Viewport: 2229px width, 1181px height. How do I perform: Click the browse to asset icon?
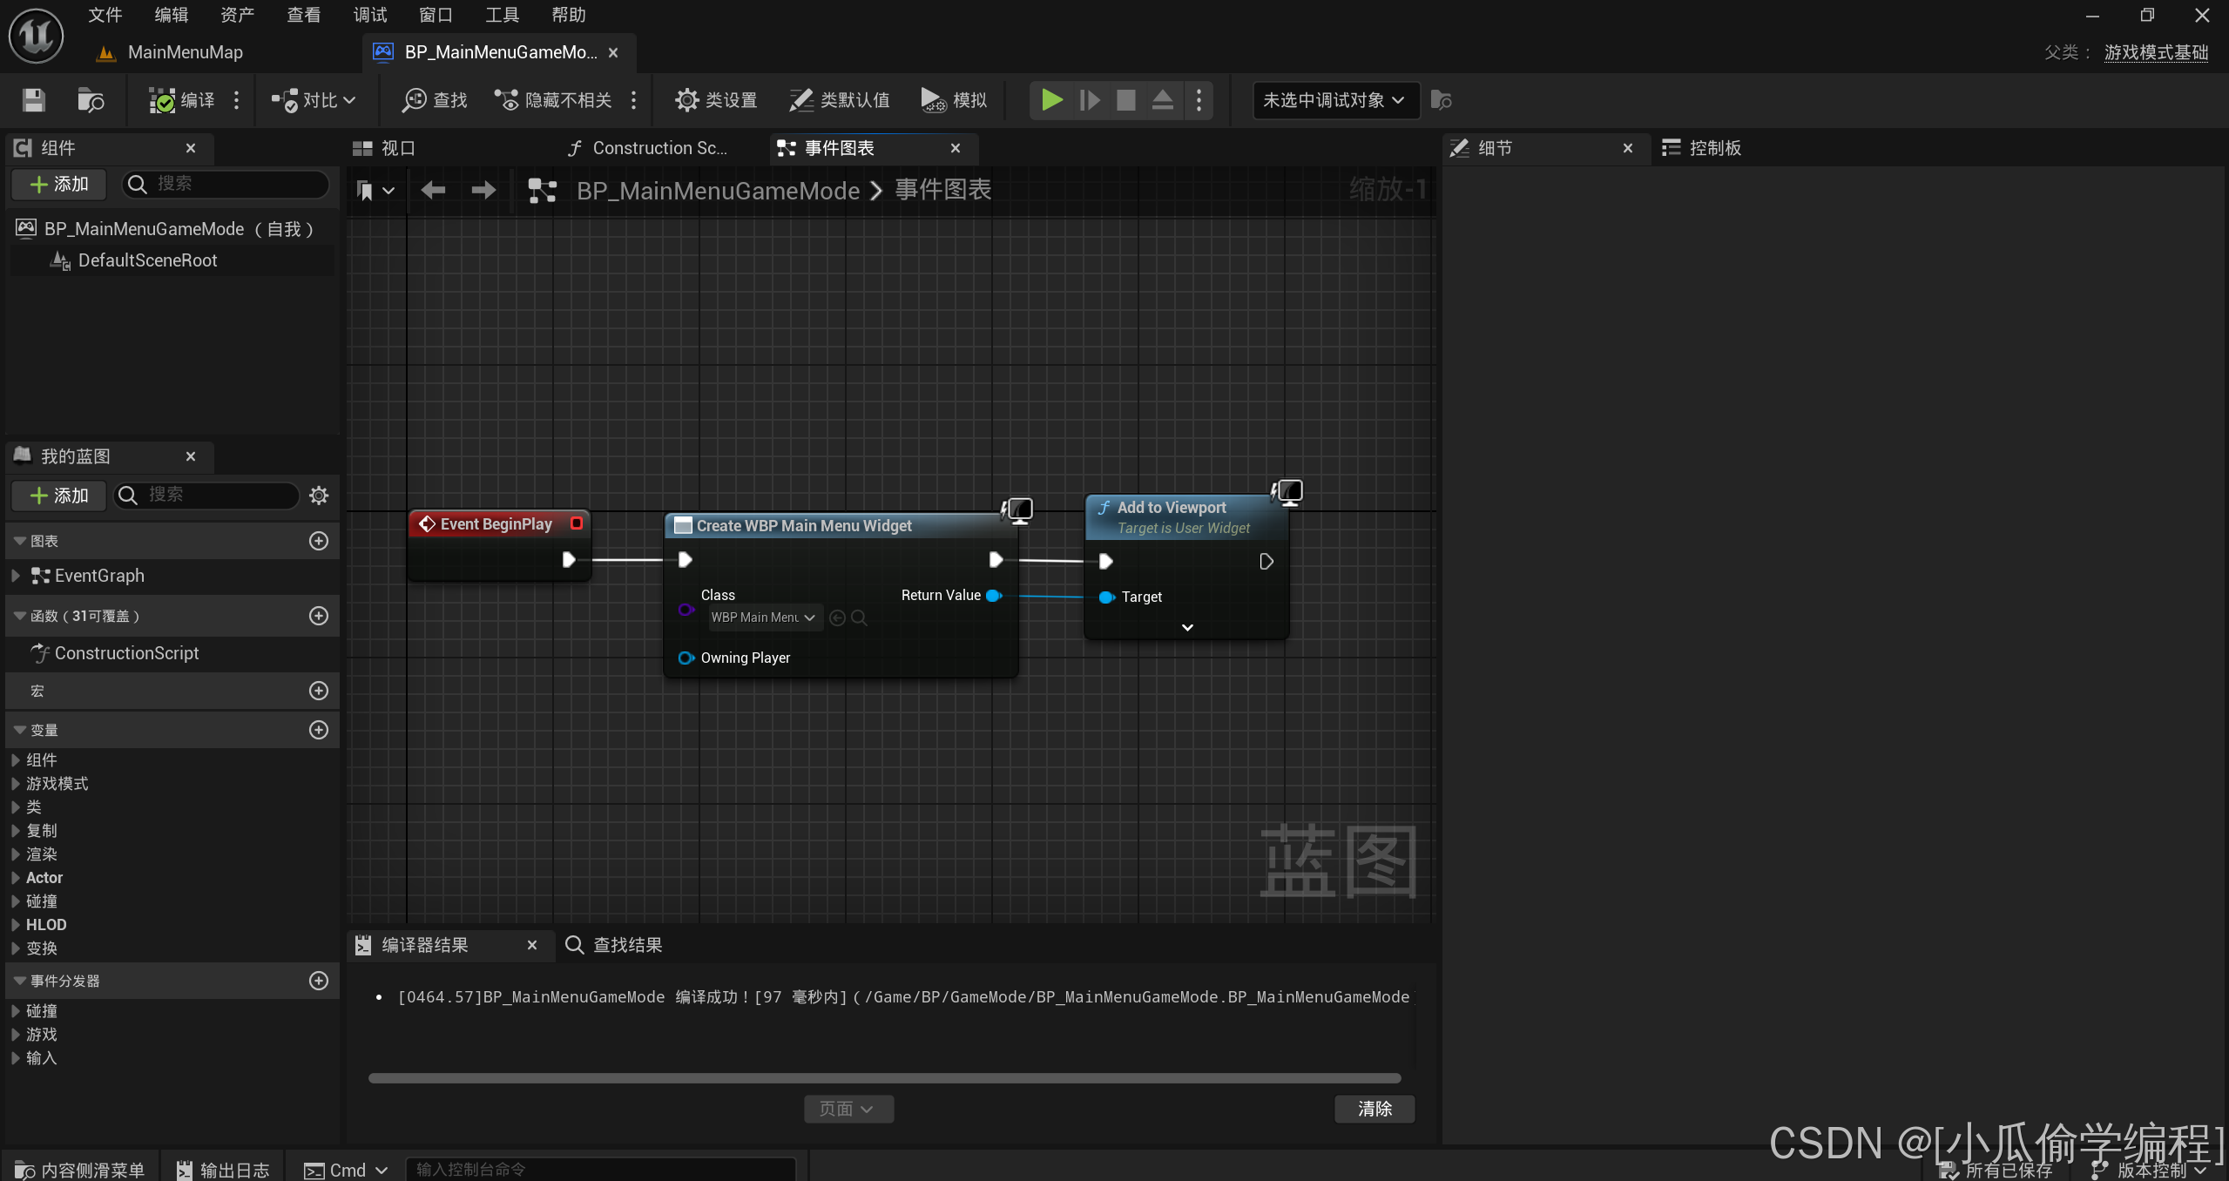90,100
